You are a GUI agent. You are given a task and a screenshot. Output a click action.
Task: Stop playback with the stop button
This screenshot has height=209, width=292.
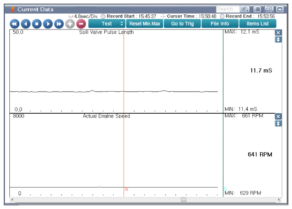pos(36,24)
